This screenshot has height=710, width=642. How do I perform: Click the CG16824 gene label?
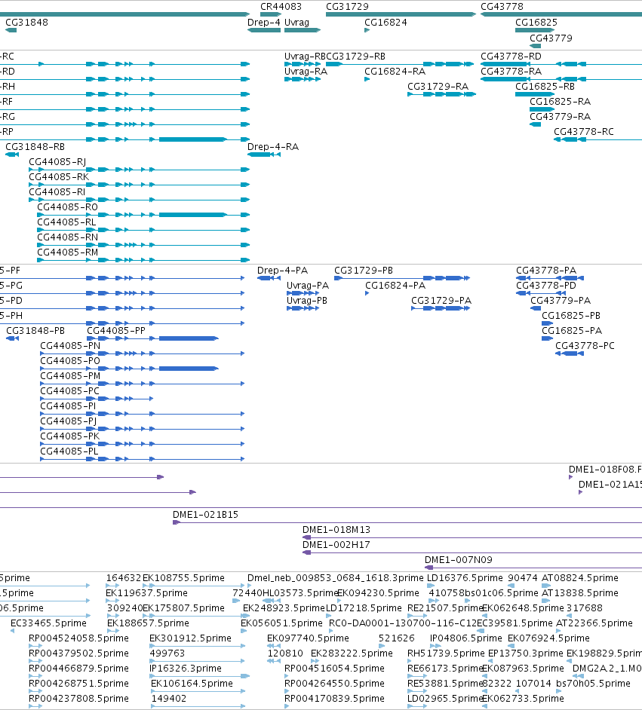(386, 22)
